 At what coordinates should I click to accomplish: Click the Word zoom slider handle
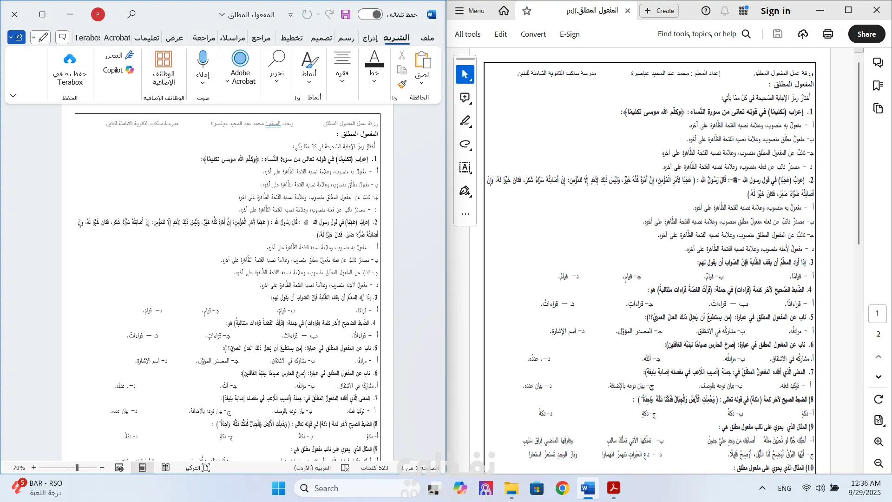pos(77,468)
